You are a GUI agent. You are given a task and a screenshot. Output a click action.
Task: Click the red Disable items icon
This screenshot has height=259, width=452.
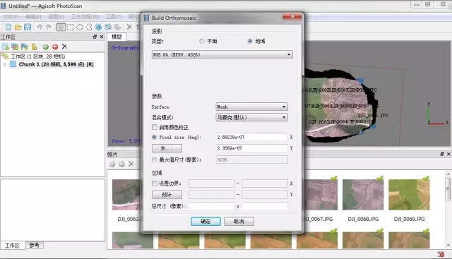[x=55, y=47]
